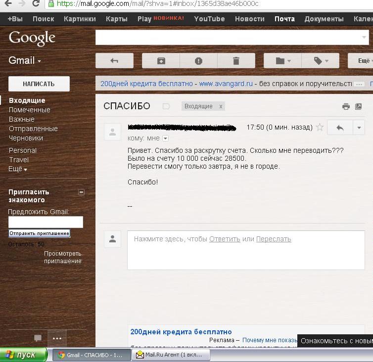The width and height of the screenshot is (373, 362).
Task: Click the Отправить приглашение button
Action: 40,233
